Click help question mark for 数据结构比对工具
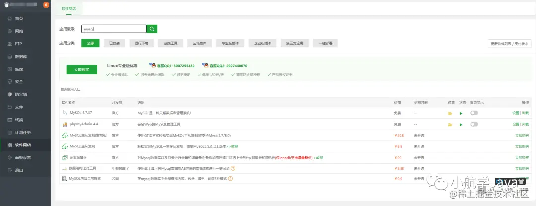Image resolution: width=536 pixels, height=206 pixels. pyautogui.click(x=233, y=168)
